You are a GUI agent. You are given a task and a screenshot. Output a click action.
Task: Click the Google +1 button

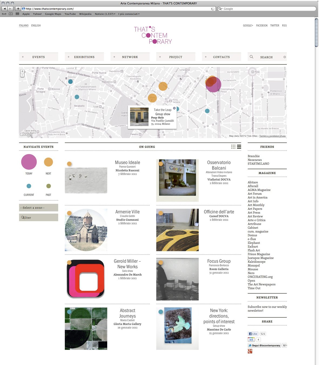(x=251, y=340)
